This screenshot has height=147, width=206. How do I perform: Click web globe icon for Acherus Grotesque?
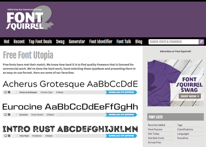click(9, 92)
